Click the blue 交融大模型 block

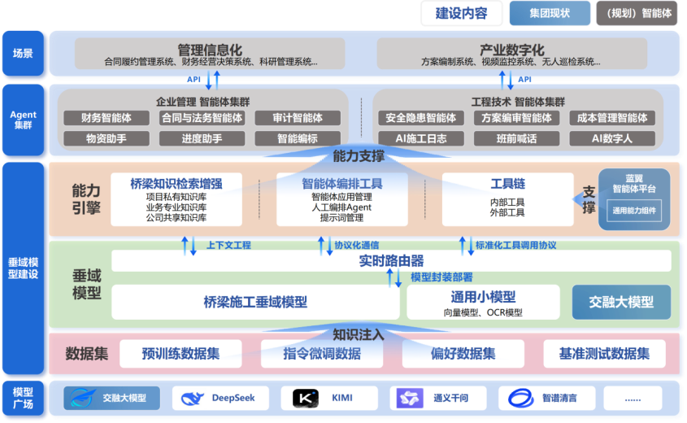[x=621, y=302]
